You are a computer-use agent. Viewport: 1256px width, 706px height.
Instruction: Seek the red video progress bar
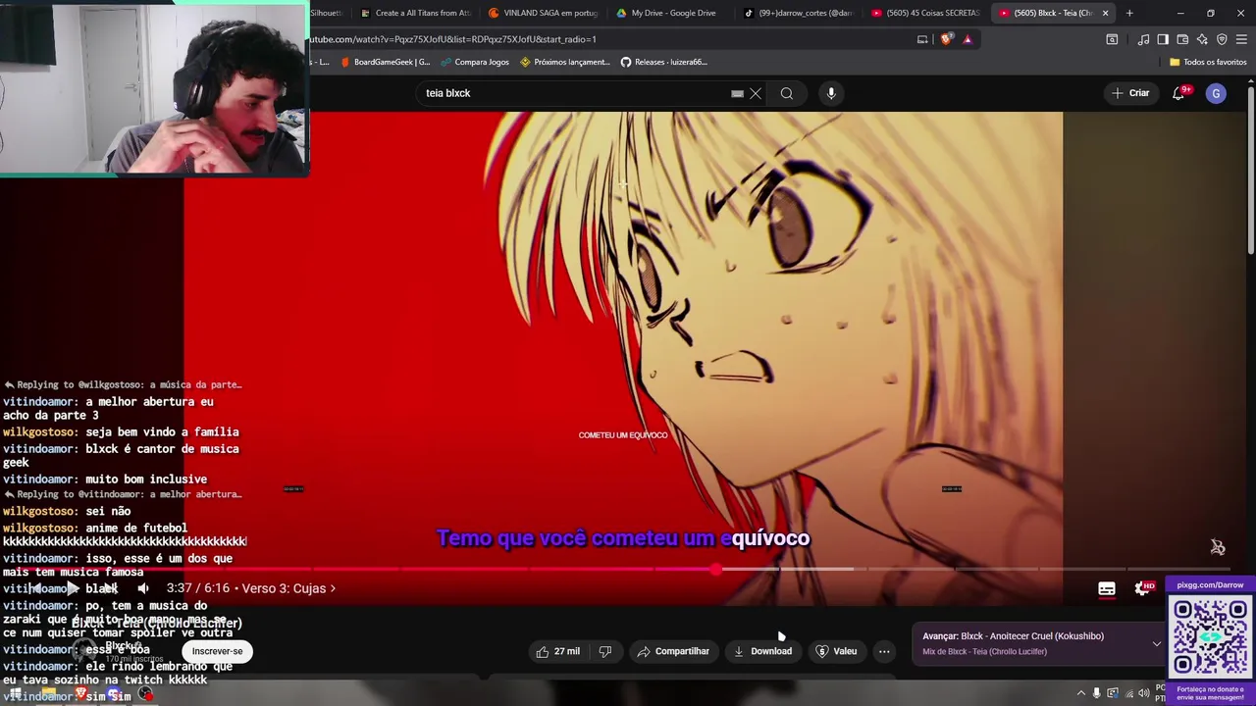point(628,569)
